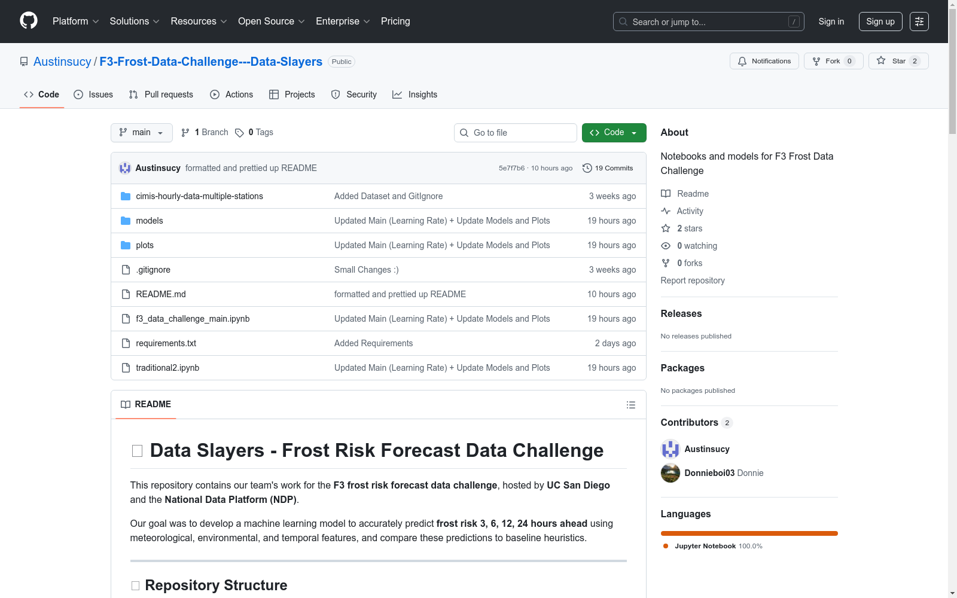Click the watching eye icon

pos(666,246)
